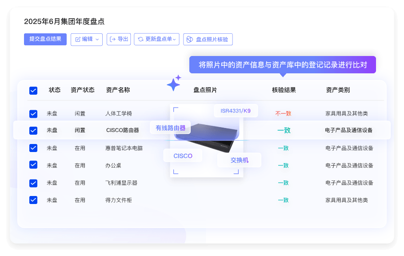
Task: Open the 导出 export options
Action: [x=119, y=39]
